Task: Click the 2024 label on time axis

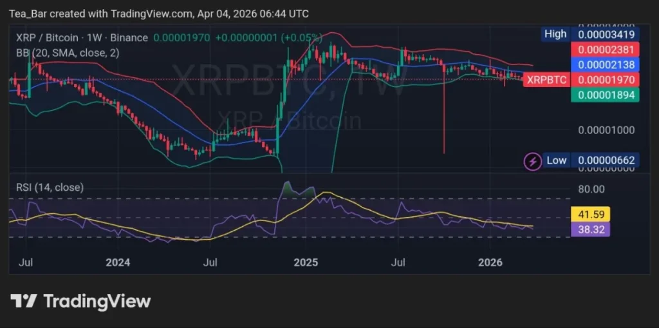Action: (x=118, y=262)
